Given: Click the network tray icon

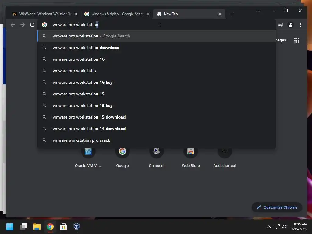Looking at the screenshot, I should pos(277,227).
